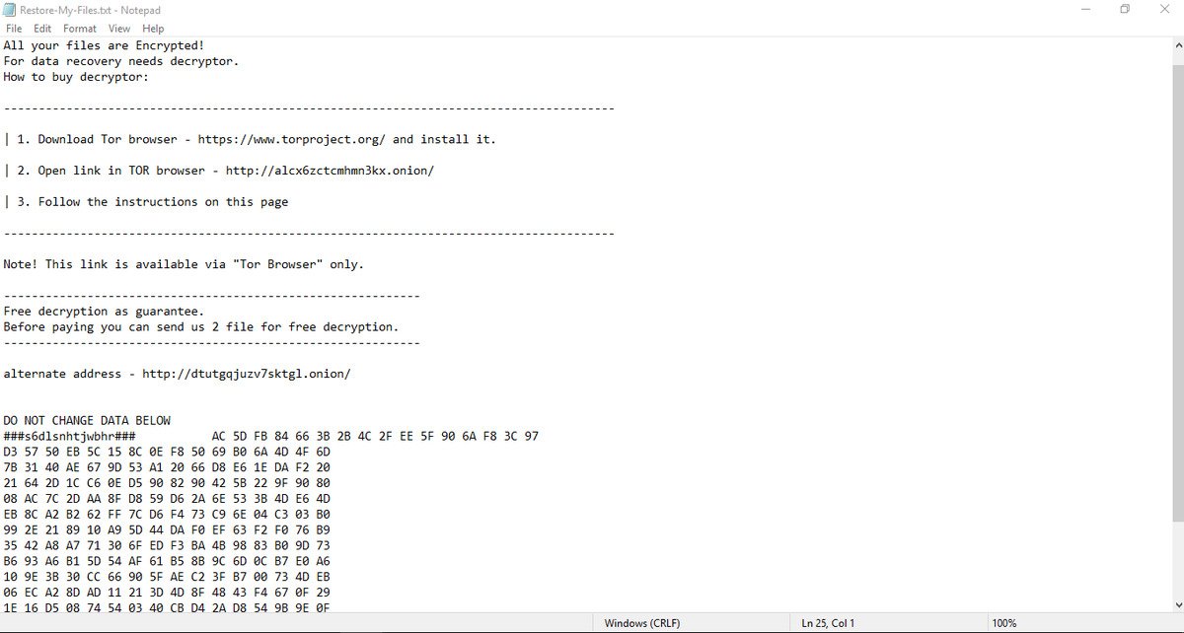The width and height of the screenshot is (1184, 633).
Task: Open the Help menu
Action: 153,29
